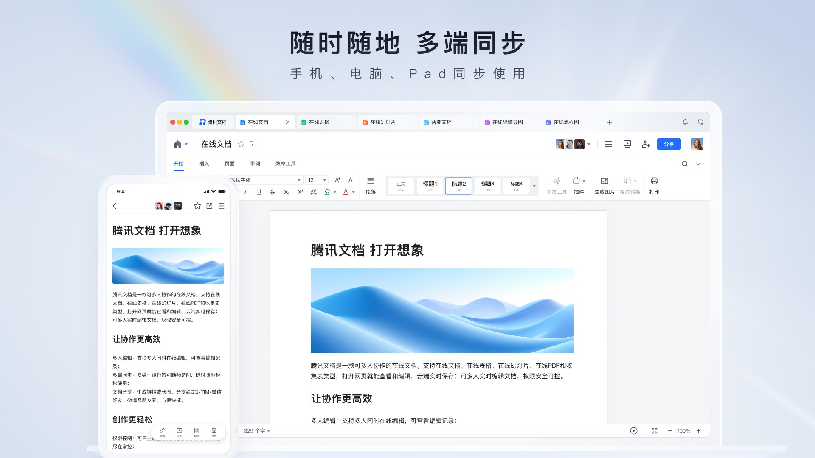Click the blue 分享 share button

coord(669,144)
